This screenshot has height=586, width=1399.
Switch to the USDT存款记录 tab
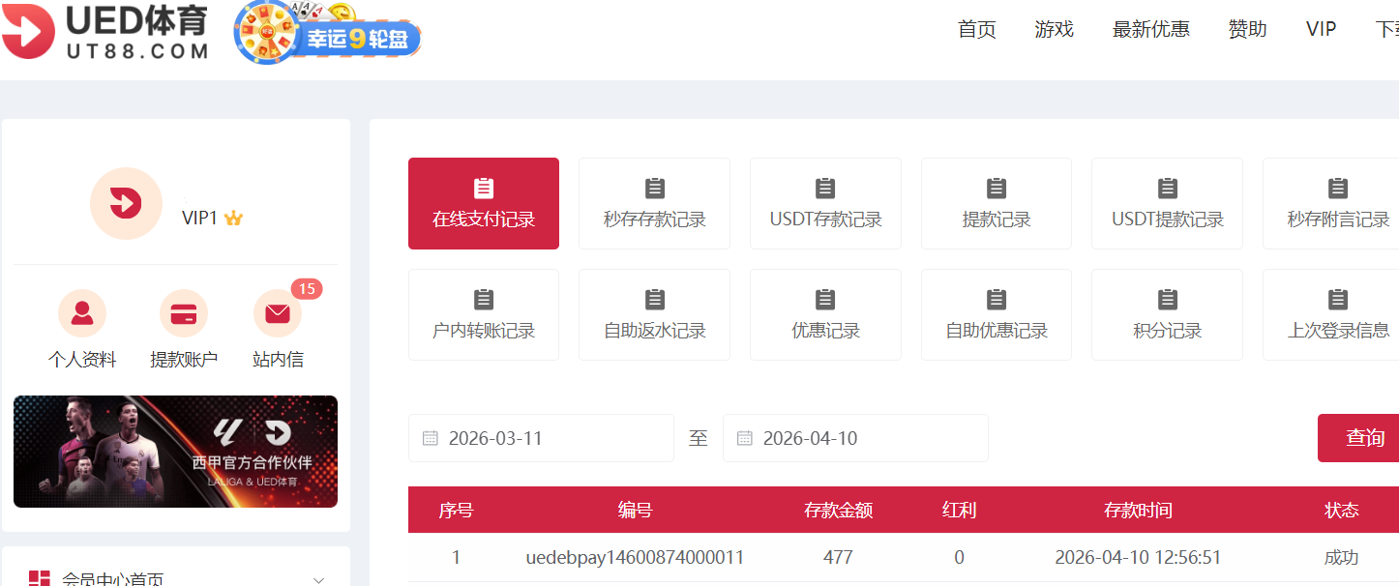(825, 203)
